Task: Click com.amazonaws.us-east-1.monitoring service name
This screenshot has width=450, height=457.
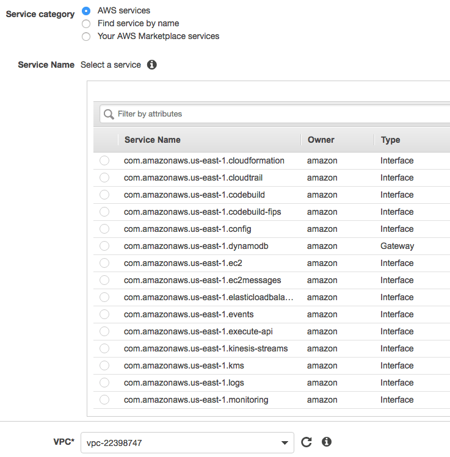Action: [x=196, y=400]
